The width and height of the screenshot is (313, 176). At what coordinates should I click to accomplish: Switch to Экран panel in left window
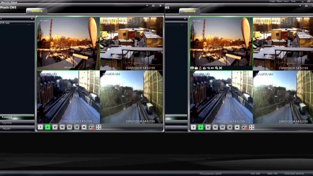(x=17, y=129)
